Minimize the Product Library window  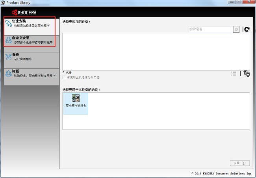tap(232, 2)
